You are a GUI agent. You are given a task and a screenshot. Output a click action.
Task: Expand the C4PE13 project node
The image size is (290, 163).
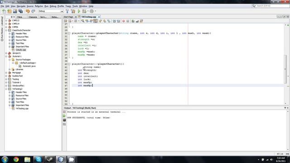click(6, 20)
